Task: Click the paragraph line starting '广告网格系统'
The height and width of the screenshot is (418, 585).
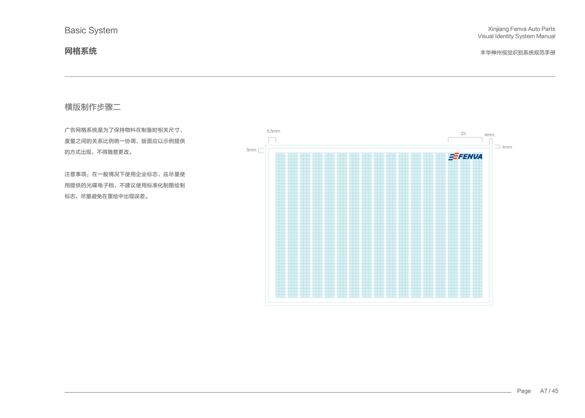Action: click(x=125, y=130)
